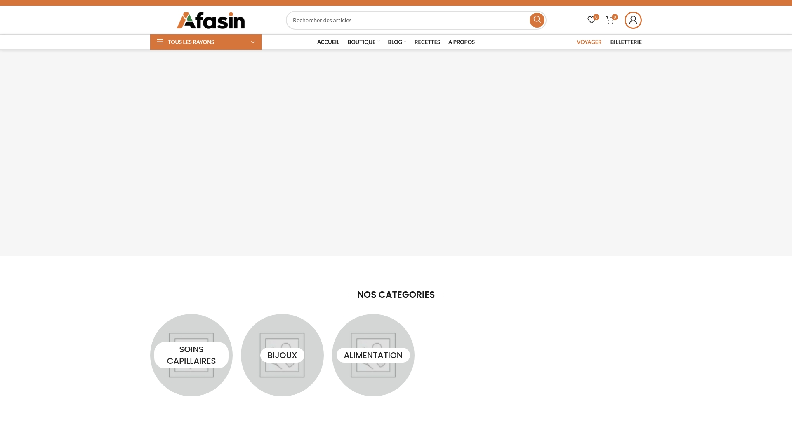Screen dimensions: 792x445
Task: Click the BILLETTERIE link
Action: (626, 42)
